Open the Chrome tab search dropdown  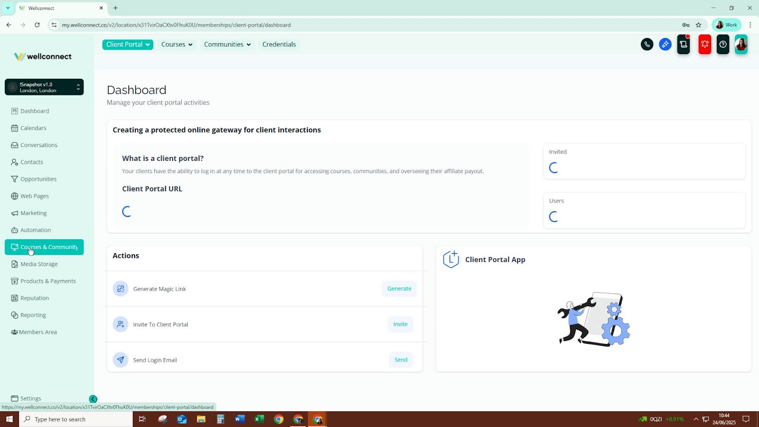(8, 8)
